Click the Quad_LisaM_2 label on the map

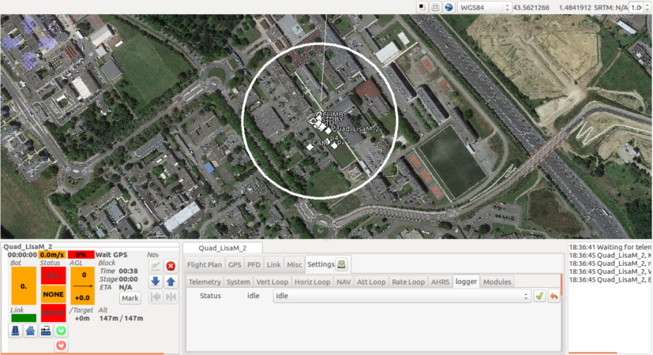(x=357, y=129)
